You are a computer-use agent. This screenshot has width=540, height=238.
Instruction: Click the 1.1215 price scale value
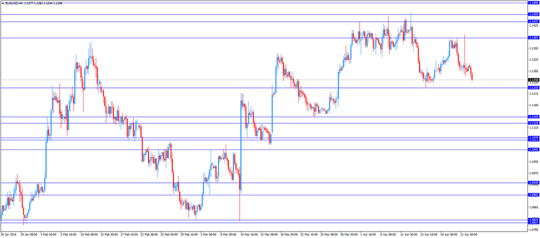[534, 94]
